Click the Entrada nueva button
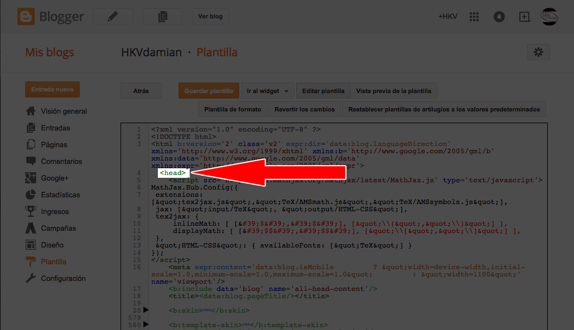Image resolution: width=574 pixels, height=330 pixels. point(52,89)
